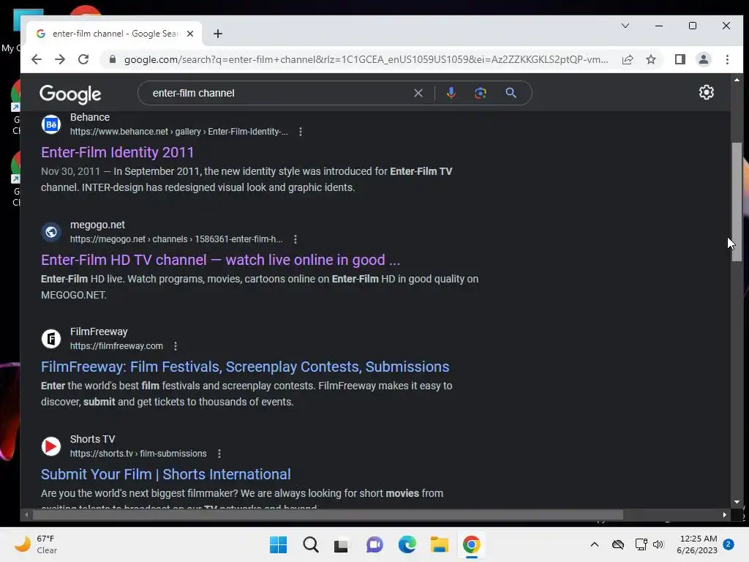Click the Chrome icon in the taskbar
Viewport: 749px width, 562px height.
[x=471, y=544]
